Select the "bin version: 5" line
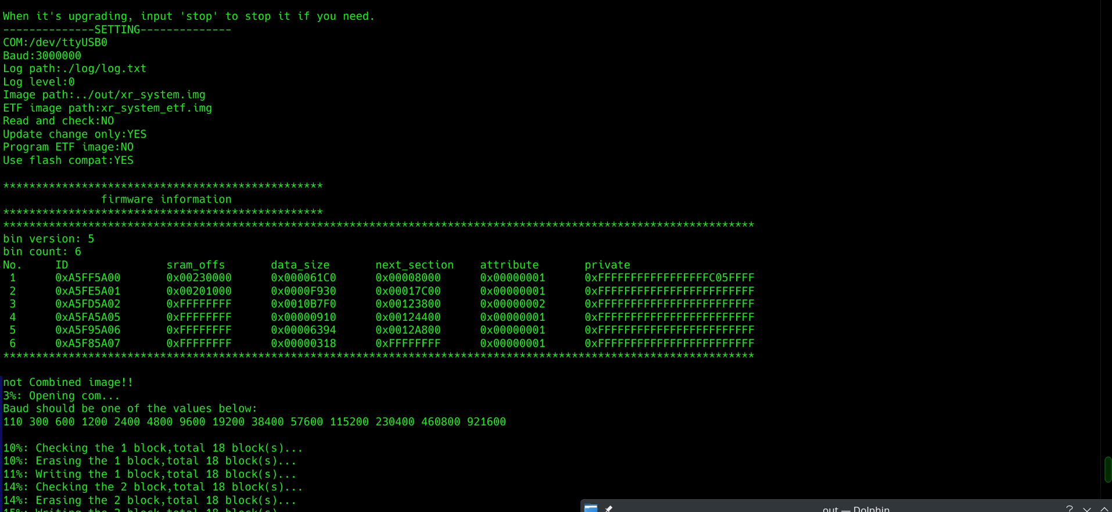 tap(48, 239)
